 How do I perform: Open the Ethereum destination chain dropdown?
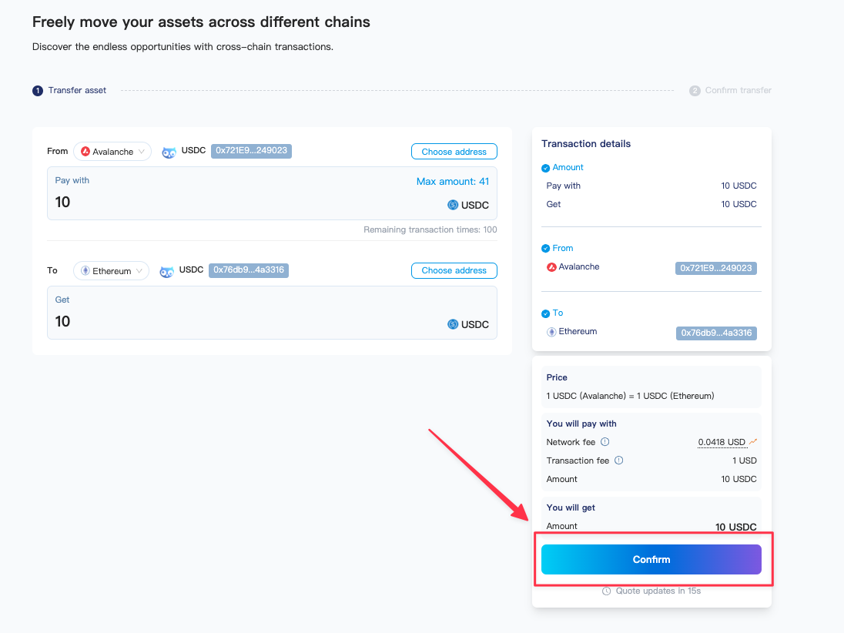[x=111, y=271]
